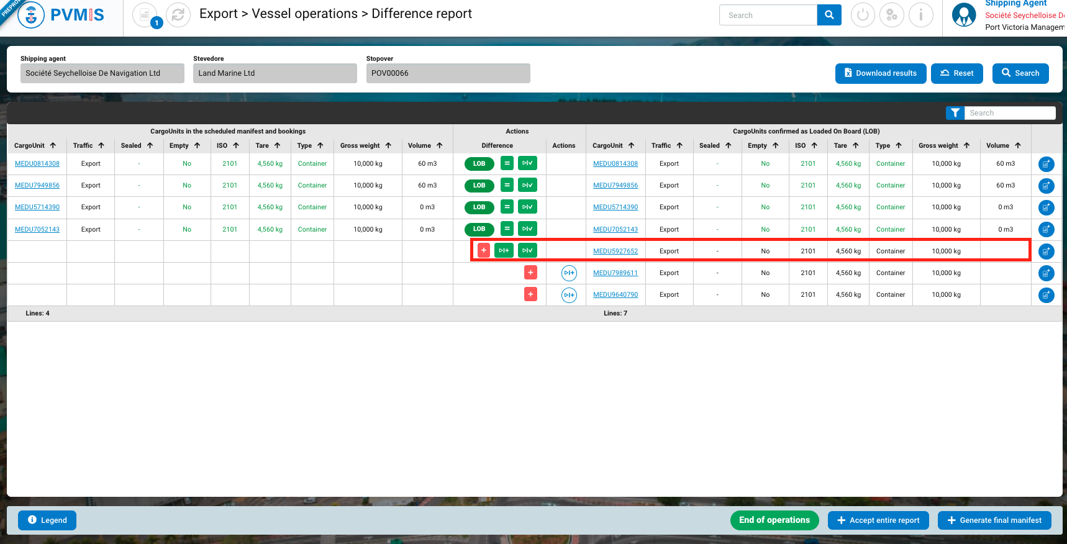Click the circular action icon for MEDU9640790
Viewport: 1067px width, 544px height.
[569, 295]
